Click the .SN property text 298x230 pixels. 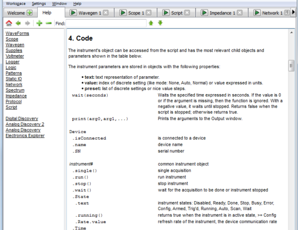pyautogui.click(x=76, y=151)
